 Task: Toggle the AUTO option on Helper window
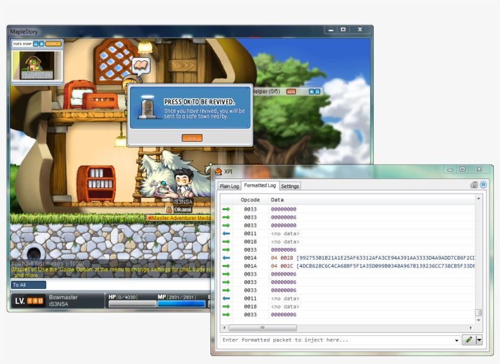(291, 92)
